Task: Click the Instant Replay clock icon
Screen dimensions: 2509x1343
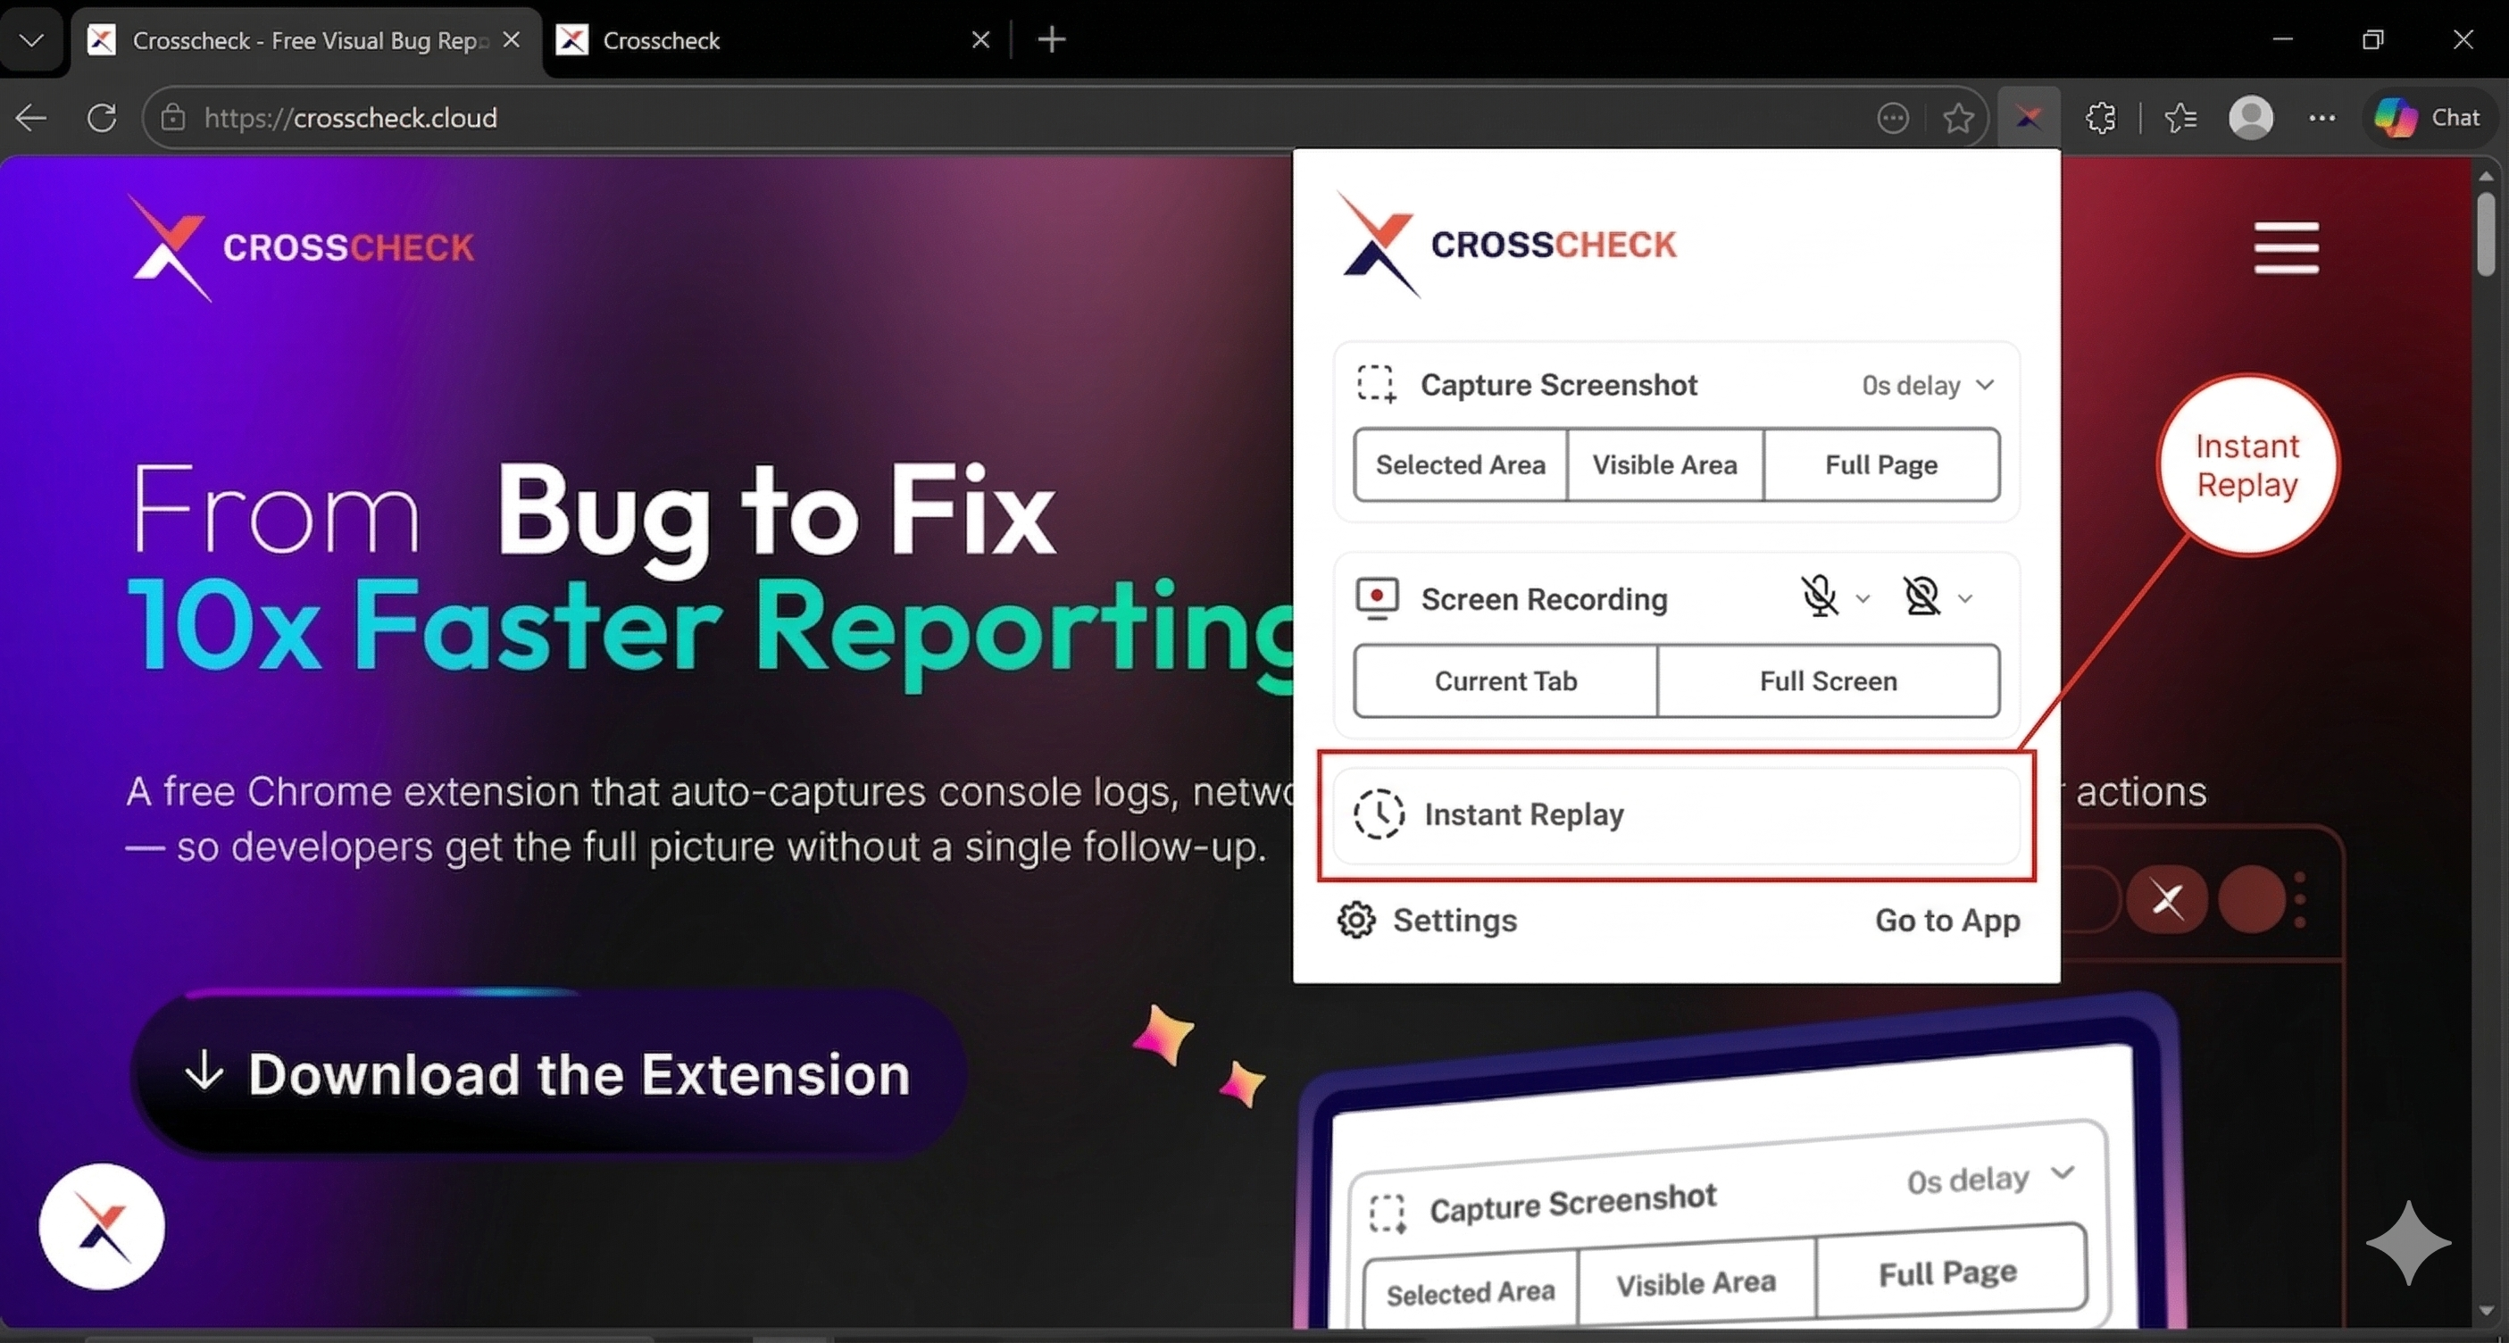Action: coord(1379,813)
